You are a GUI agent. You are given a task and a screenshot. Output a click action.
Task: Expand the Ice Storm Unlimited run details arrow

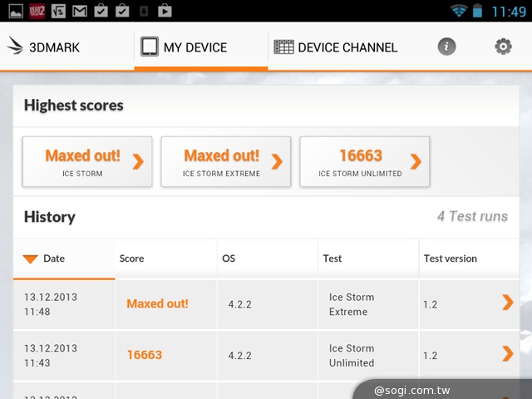pos(507,354)
